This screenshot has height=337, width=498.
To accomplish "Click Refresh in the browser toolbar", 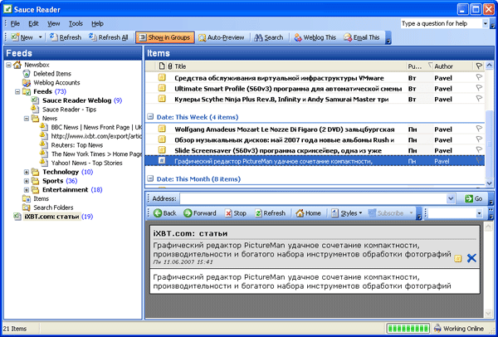I will pyautogui.click(x=271, y=213).
